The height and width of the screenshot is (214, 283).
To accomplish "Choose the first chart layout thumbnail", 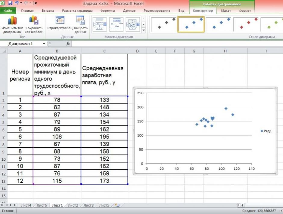I will tap(100, 24).
